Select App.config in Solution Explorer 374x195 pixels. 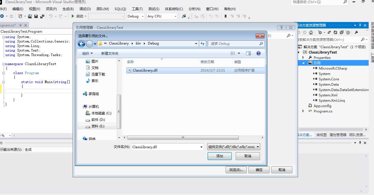(322, 106)
